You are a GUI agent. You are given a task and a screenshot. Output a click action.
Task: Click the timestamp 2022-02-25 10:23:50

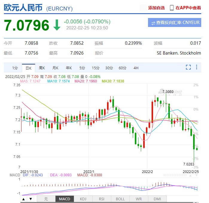click(87, 28)
